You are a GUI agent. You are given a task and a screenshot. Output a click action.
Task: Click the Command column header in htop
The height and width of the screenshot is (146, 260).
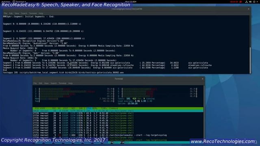[114, 108]
